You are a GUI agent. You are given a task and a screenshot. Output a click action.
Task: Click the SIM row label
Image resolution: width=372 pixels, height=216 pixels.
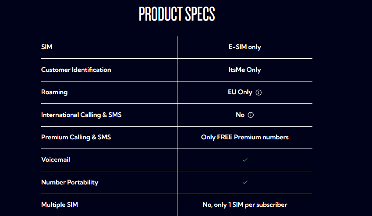coord(47,47)
